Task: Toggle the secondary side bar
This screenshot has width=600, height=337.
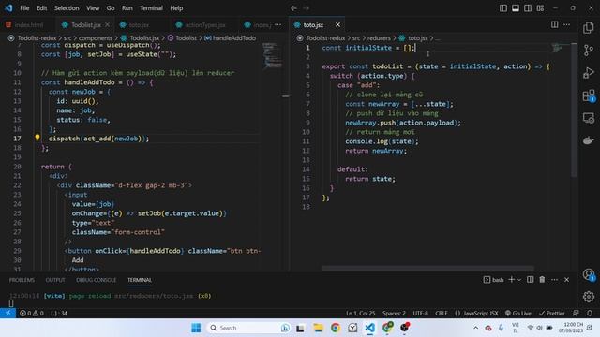Action: (x=528, y=8)
